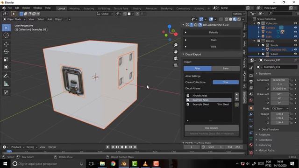
Task: Expand the Relations panel
Action: click(x=264, y=135)
